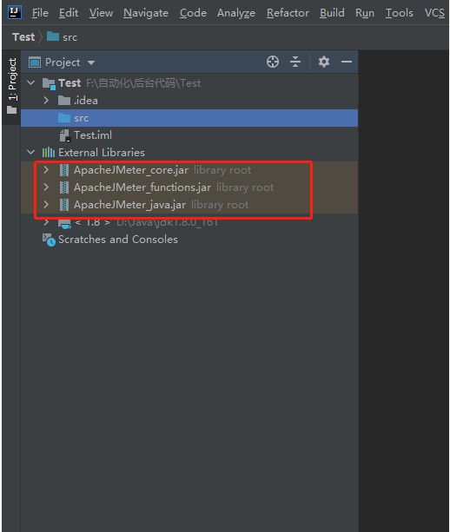The width and height of the screenshot is (450, 532).
Task: Click the IntelliJ IDEA logo icon
Action: 14,12
